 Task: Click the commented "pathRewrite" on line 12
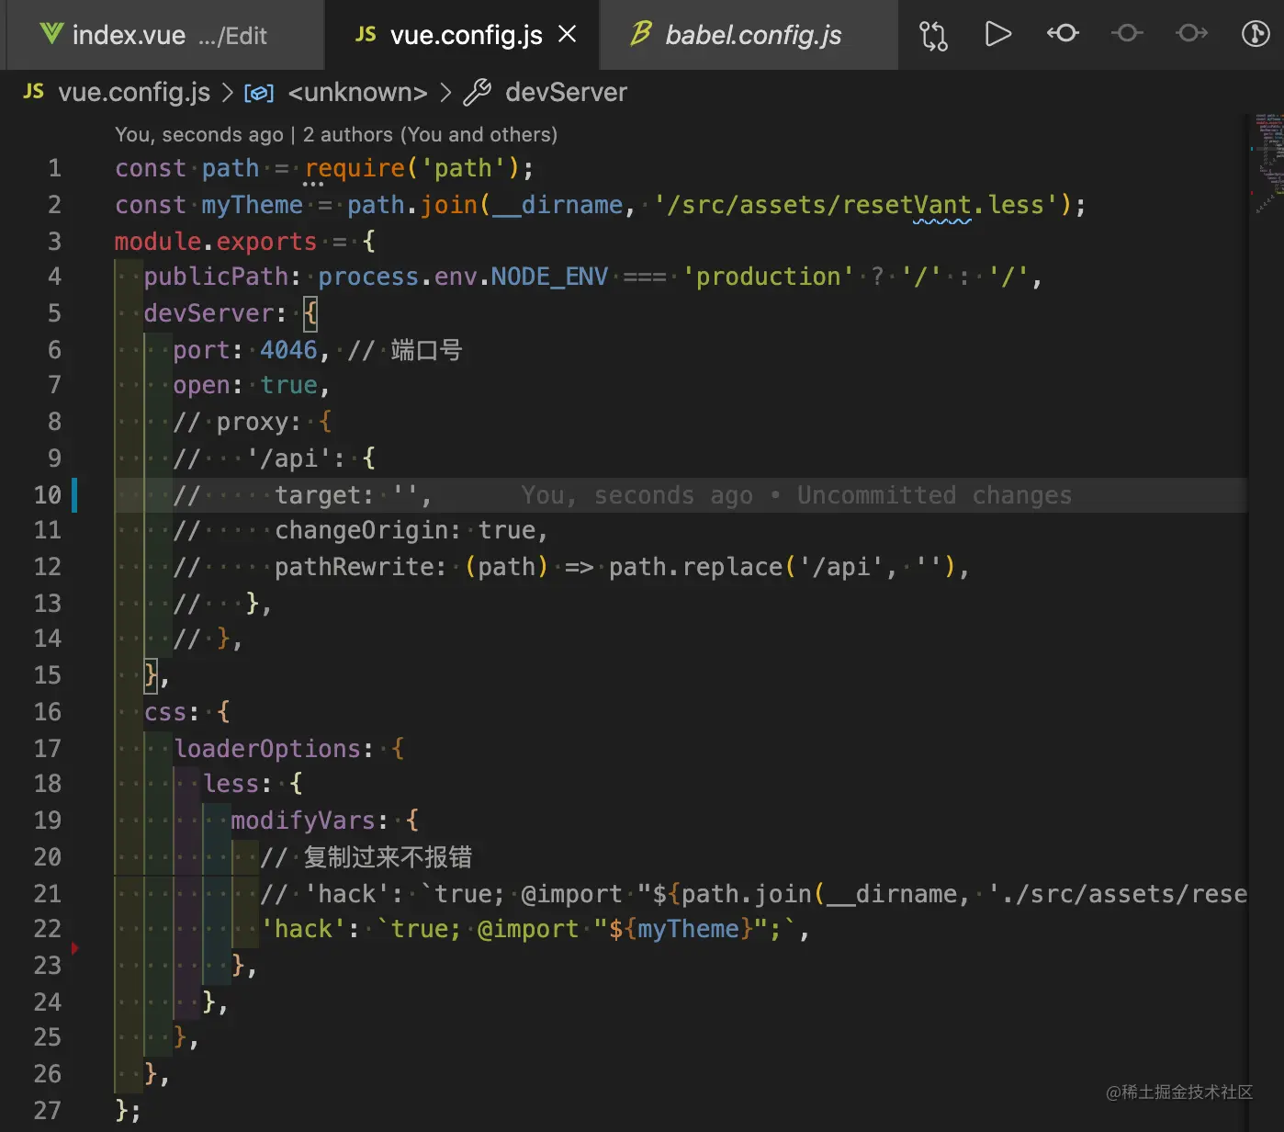(x=354, y=567)
